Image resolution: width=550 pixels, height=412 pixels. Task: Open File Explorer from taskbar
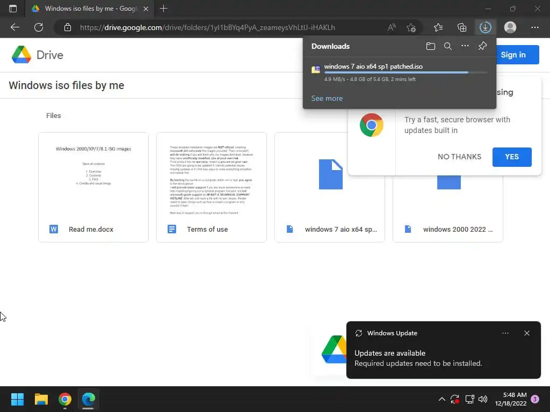41,399
